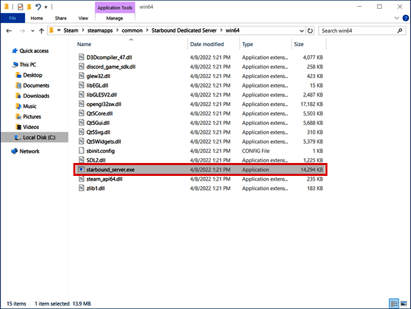This screenshot has width=411, height=309.
Task: Select the D3Dcompiler_47.dll file icon
Action: tap(82, 57)
